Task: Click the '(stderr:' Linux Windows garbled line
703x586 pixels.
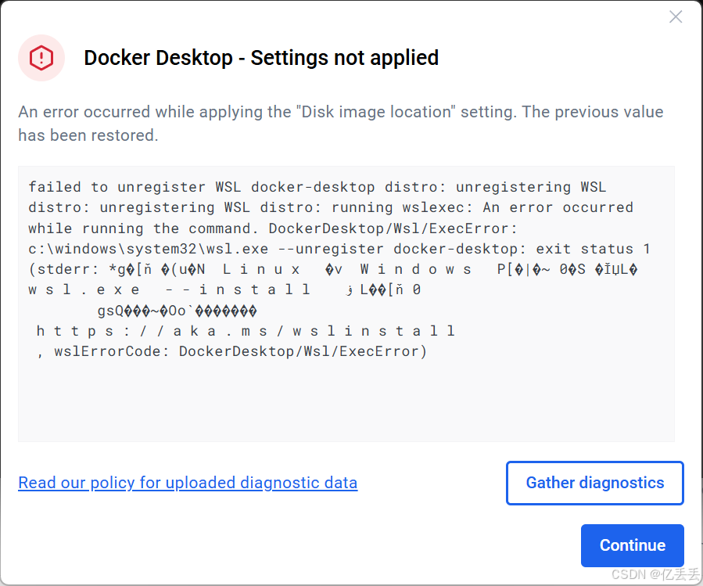Action: pos(332,269)
